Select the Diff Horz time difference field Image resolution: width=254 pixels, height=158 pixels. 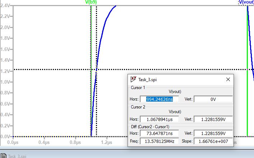[159, 134]
